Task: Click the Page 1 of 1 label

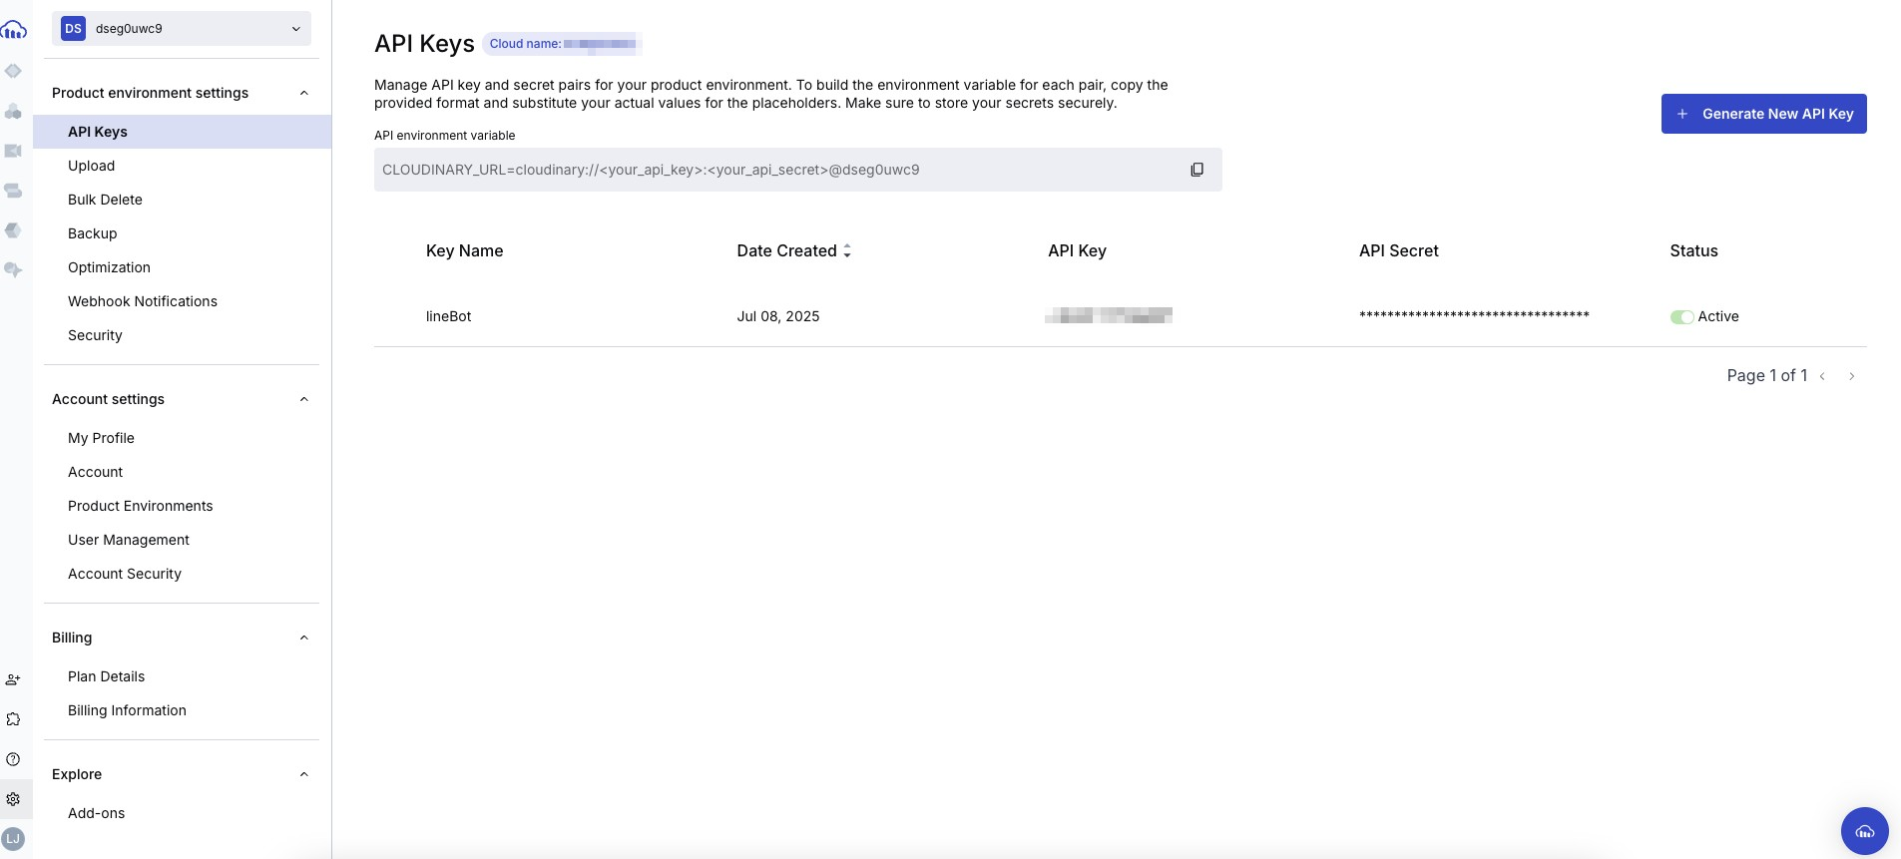Action: pyautogui.click(x=1766, y=376)
